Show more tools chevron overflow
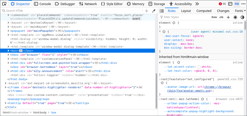The image size is (247, 116). point(197,4)
